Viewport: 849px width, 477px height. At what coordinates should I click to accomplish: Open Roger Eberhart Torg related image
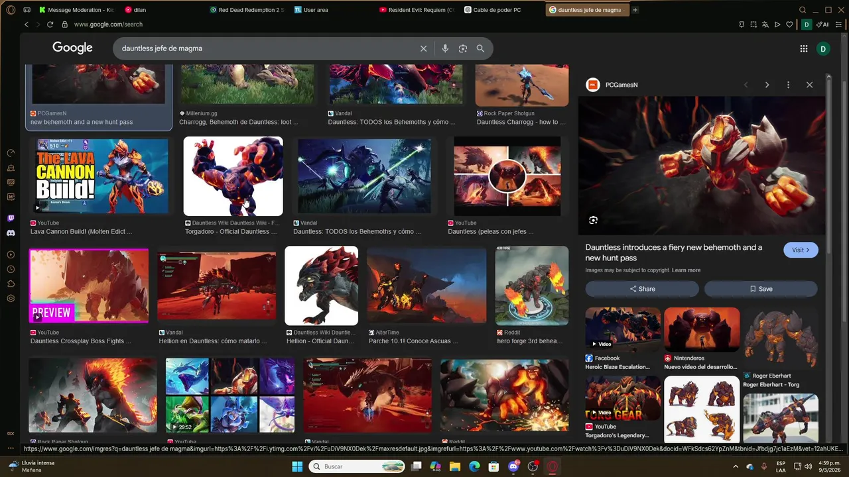780,337
